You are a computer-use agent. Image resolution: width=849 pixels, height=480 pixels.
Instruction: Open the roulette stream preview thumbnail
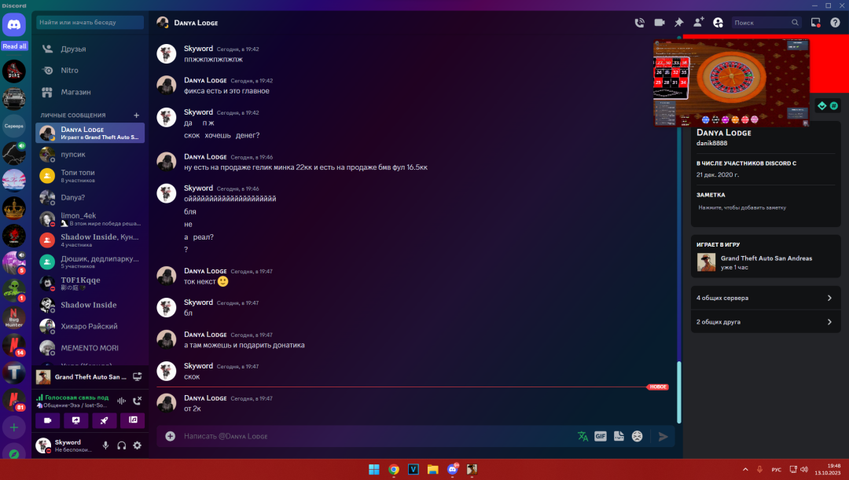[731, 82]
